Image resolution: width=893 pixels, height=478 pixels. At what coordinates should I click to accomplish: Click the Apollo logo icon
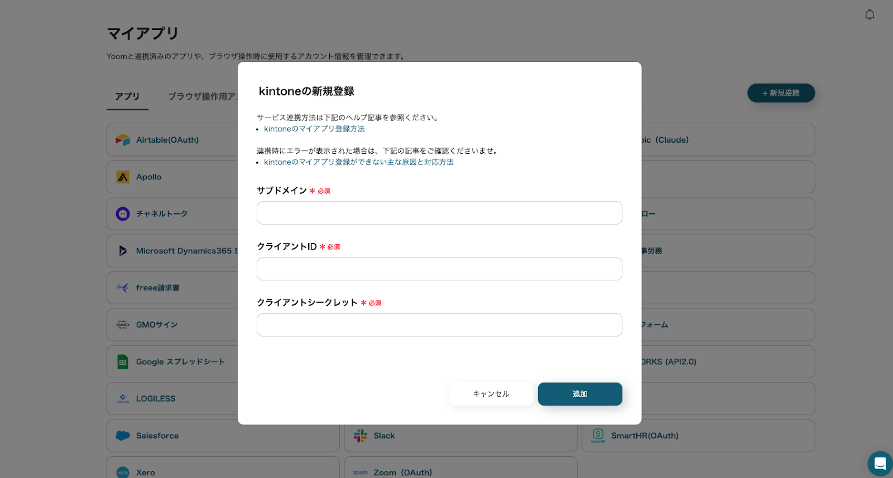[x=123, y=177]
